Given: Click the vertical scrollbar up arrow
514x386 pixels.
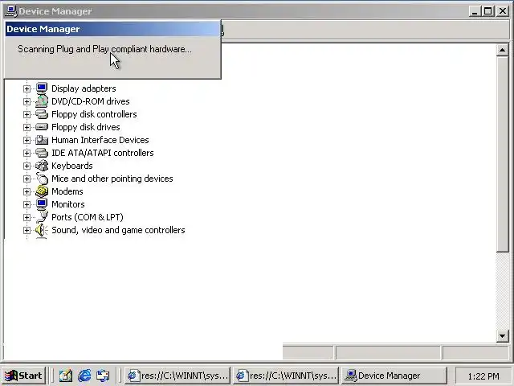Looking at the screenshot, I should click(x=502, y=50).
